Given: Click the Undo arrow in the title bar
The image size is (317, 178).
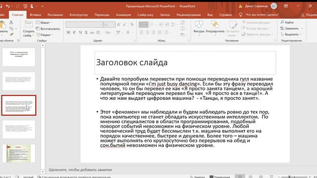Looking at the screenshot, I should pyautogui.click(x=8, y=6).
